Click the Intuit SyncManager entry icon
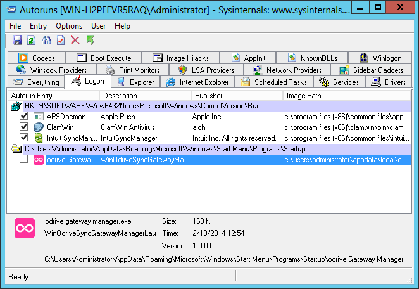This screenshot has width=419, height=289. [39, 138]
